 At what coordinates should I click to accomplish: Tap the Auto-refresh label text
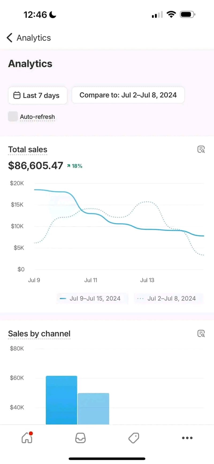pos(37,117)
